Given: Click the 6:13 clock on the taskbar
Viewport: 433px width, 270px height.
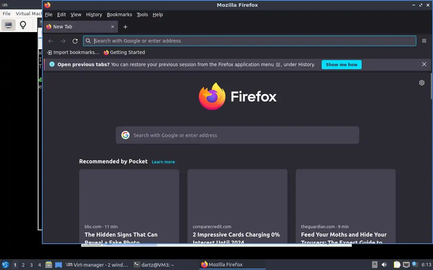Looking at the screenshot, I should [x=426, y=265].
